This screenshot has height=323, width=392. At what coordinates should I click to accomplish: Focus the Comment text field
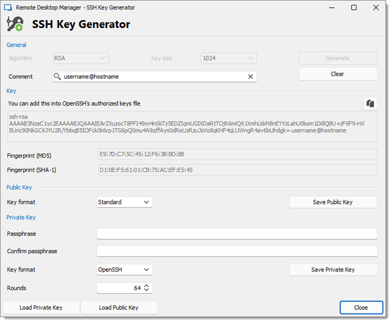pos(155,76)
